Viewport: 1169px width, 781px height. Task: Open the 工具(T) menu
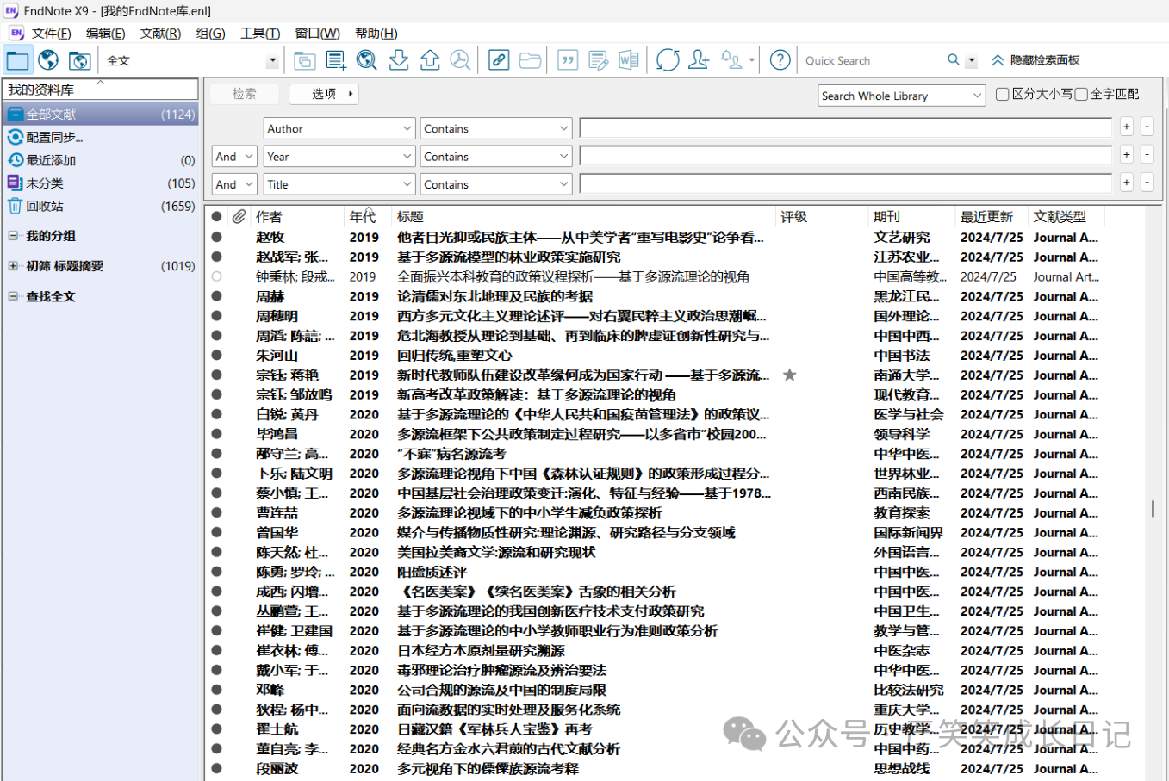(259, 34)
